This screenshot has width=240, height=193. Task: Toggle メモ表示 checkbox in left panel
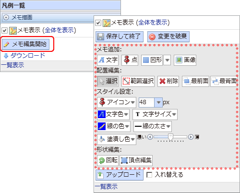(4, 30)
